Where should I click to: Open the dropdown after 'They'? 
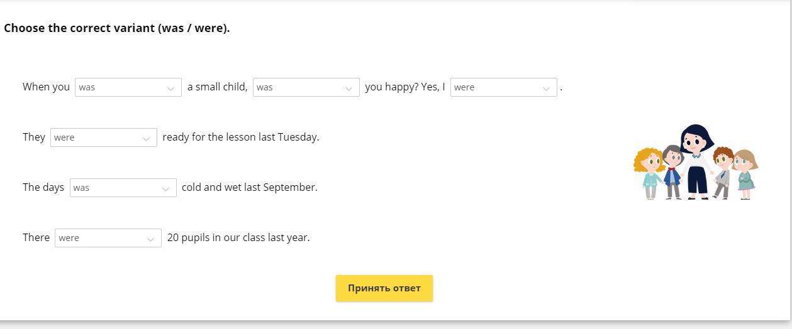[104, 138]
